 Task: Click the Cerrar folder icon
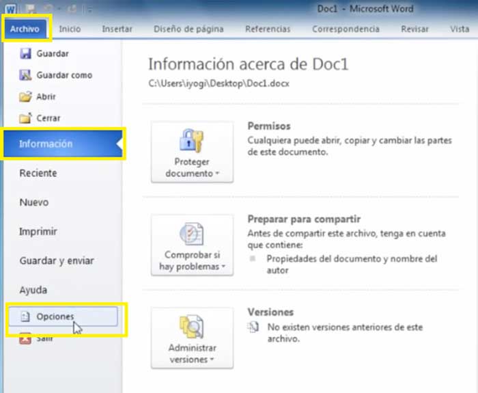[25, 118]
